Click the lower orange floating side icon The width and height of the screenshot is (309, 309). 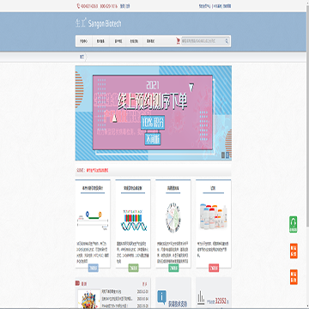[x=294, y=277]
